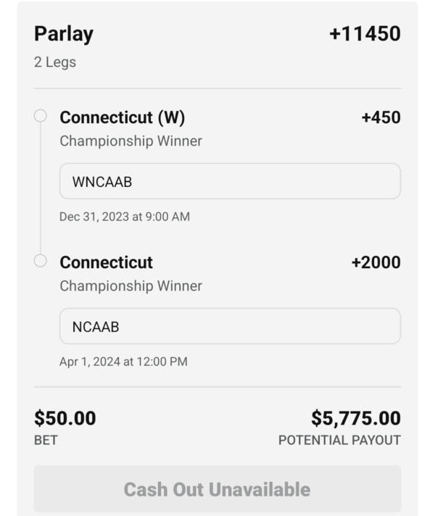Click the 2 Legs label

(x=55, y=62)
